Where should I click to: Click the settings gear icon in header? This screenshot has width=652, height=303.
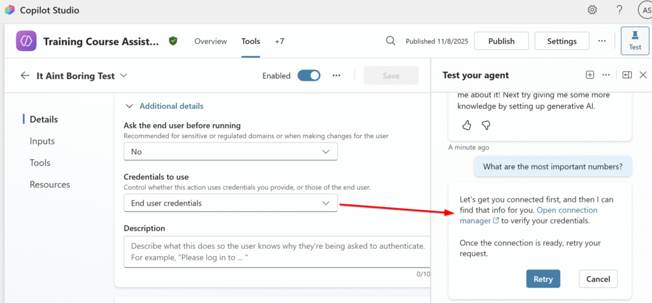592,10
